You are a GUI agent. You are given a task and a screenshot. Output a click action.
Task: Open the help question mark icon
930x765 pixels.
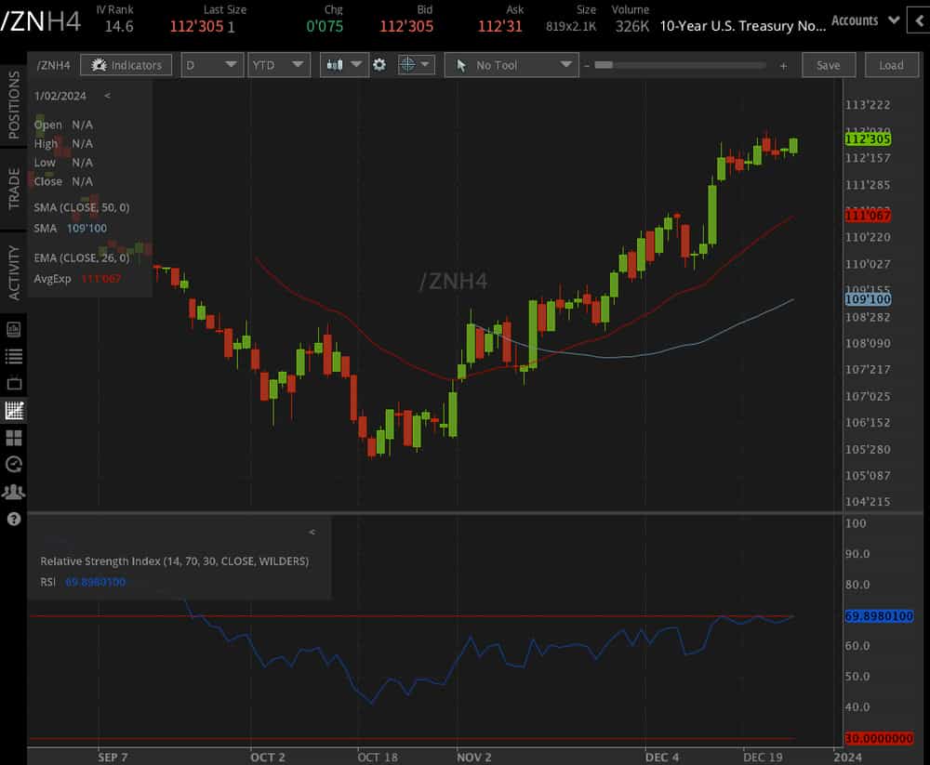coord(14,519)
